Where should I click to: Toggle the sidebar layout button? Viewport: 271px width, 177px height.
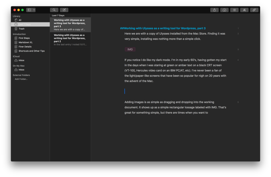30,10
